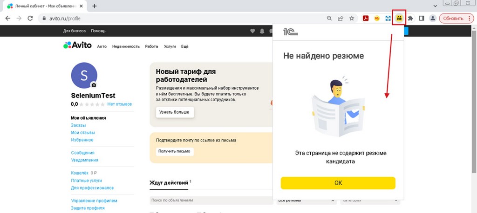
Task: Change profile photo via camera icon
Action: 94,85
